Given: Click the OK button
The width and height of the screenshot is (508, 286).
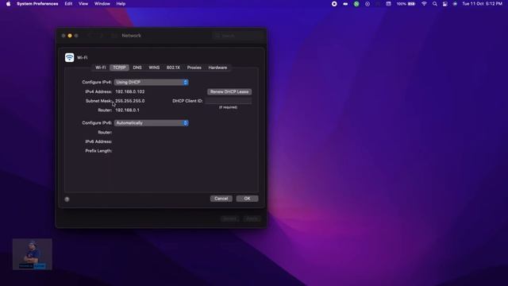Looking at the screenshot, I should 247,199.
